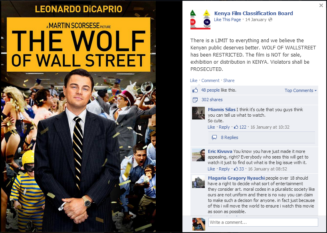Open the Top Comments sorting dropdown
Screen dimensions: 327x233
click(301, 90)
